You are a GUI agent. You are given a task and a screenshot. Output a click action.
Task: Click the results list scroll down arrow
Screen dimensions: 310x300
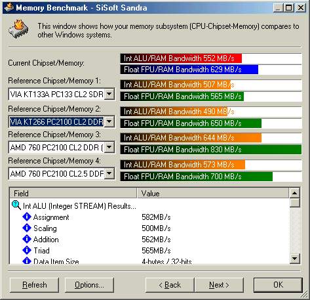pos(294,259)
